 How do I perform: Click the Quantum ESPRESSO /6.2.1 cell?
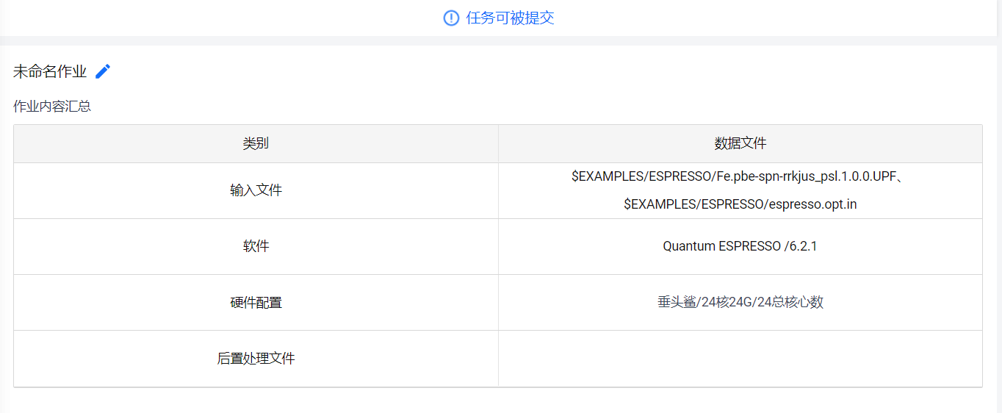(740, 246)
